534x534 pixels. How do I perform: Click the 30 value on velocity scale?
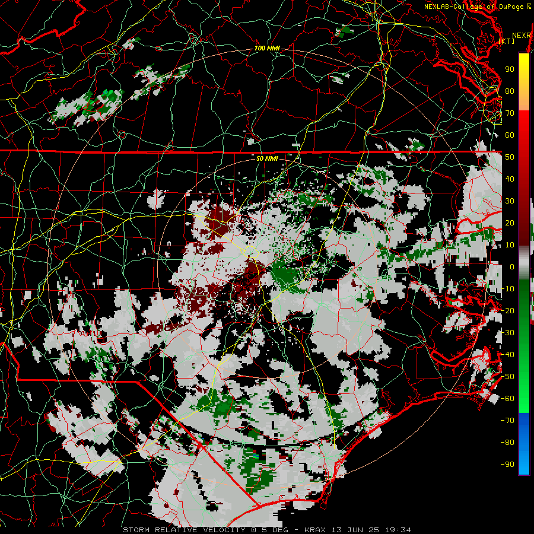(510, 201)
